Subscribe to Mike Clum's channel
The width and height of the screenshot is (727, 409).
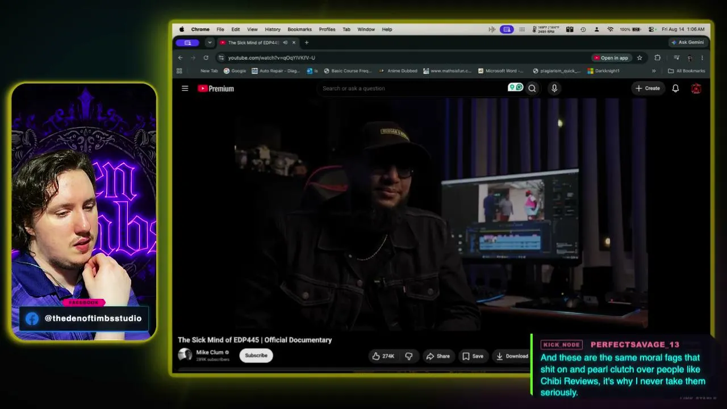coord(256,356)
